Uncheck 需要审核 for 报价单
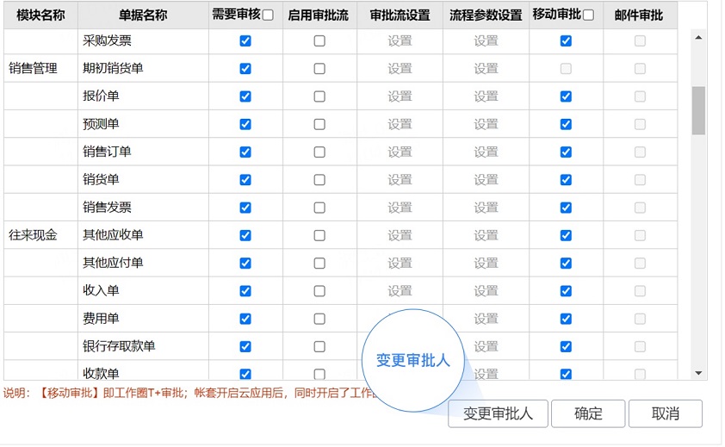 (x=245, y=96)
